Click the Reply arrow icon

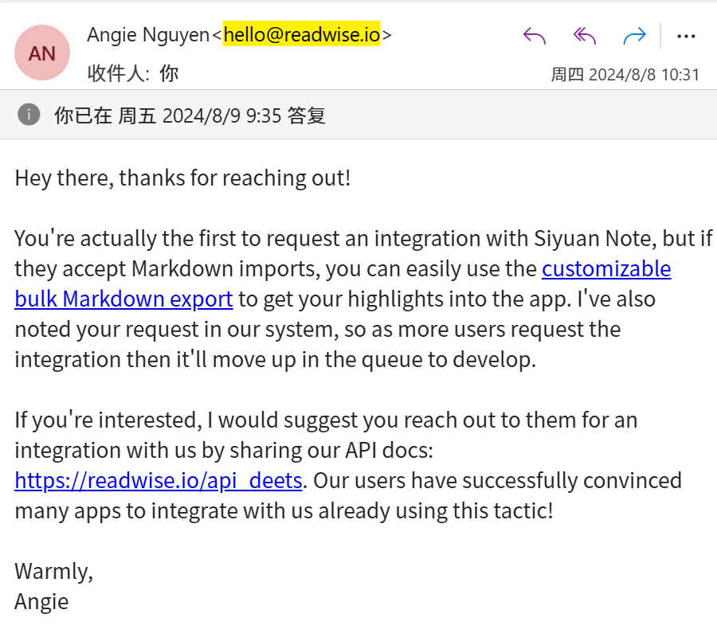[534, 36]
